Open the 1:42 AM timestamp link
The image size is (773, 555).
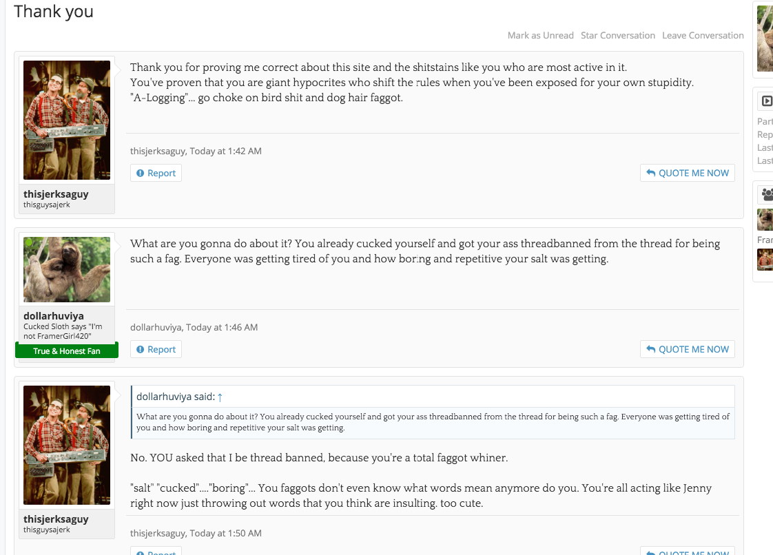pyautogui.click(x=226, y=151)
